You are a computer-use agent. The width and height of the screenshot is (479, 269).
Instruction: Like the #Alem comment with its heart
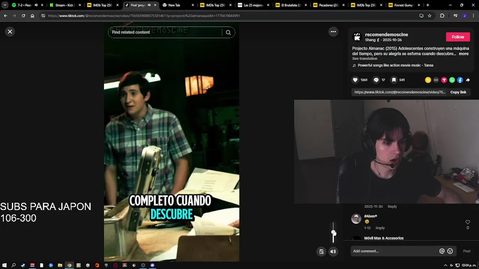click(467, 222)
